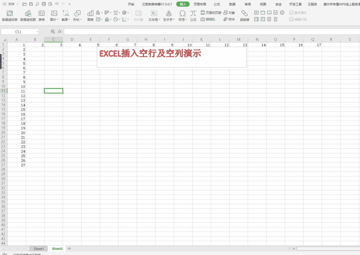Insert a combo box form control

pyautogui.click(x=263, y=19)
